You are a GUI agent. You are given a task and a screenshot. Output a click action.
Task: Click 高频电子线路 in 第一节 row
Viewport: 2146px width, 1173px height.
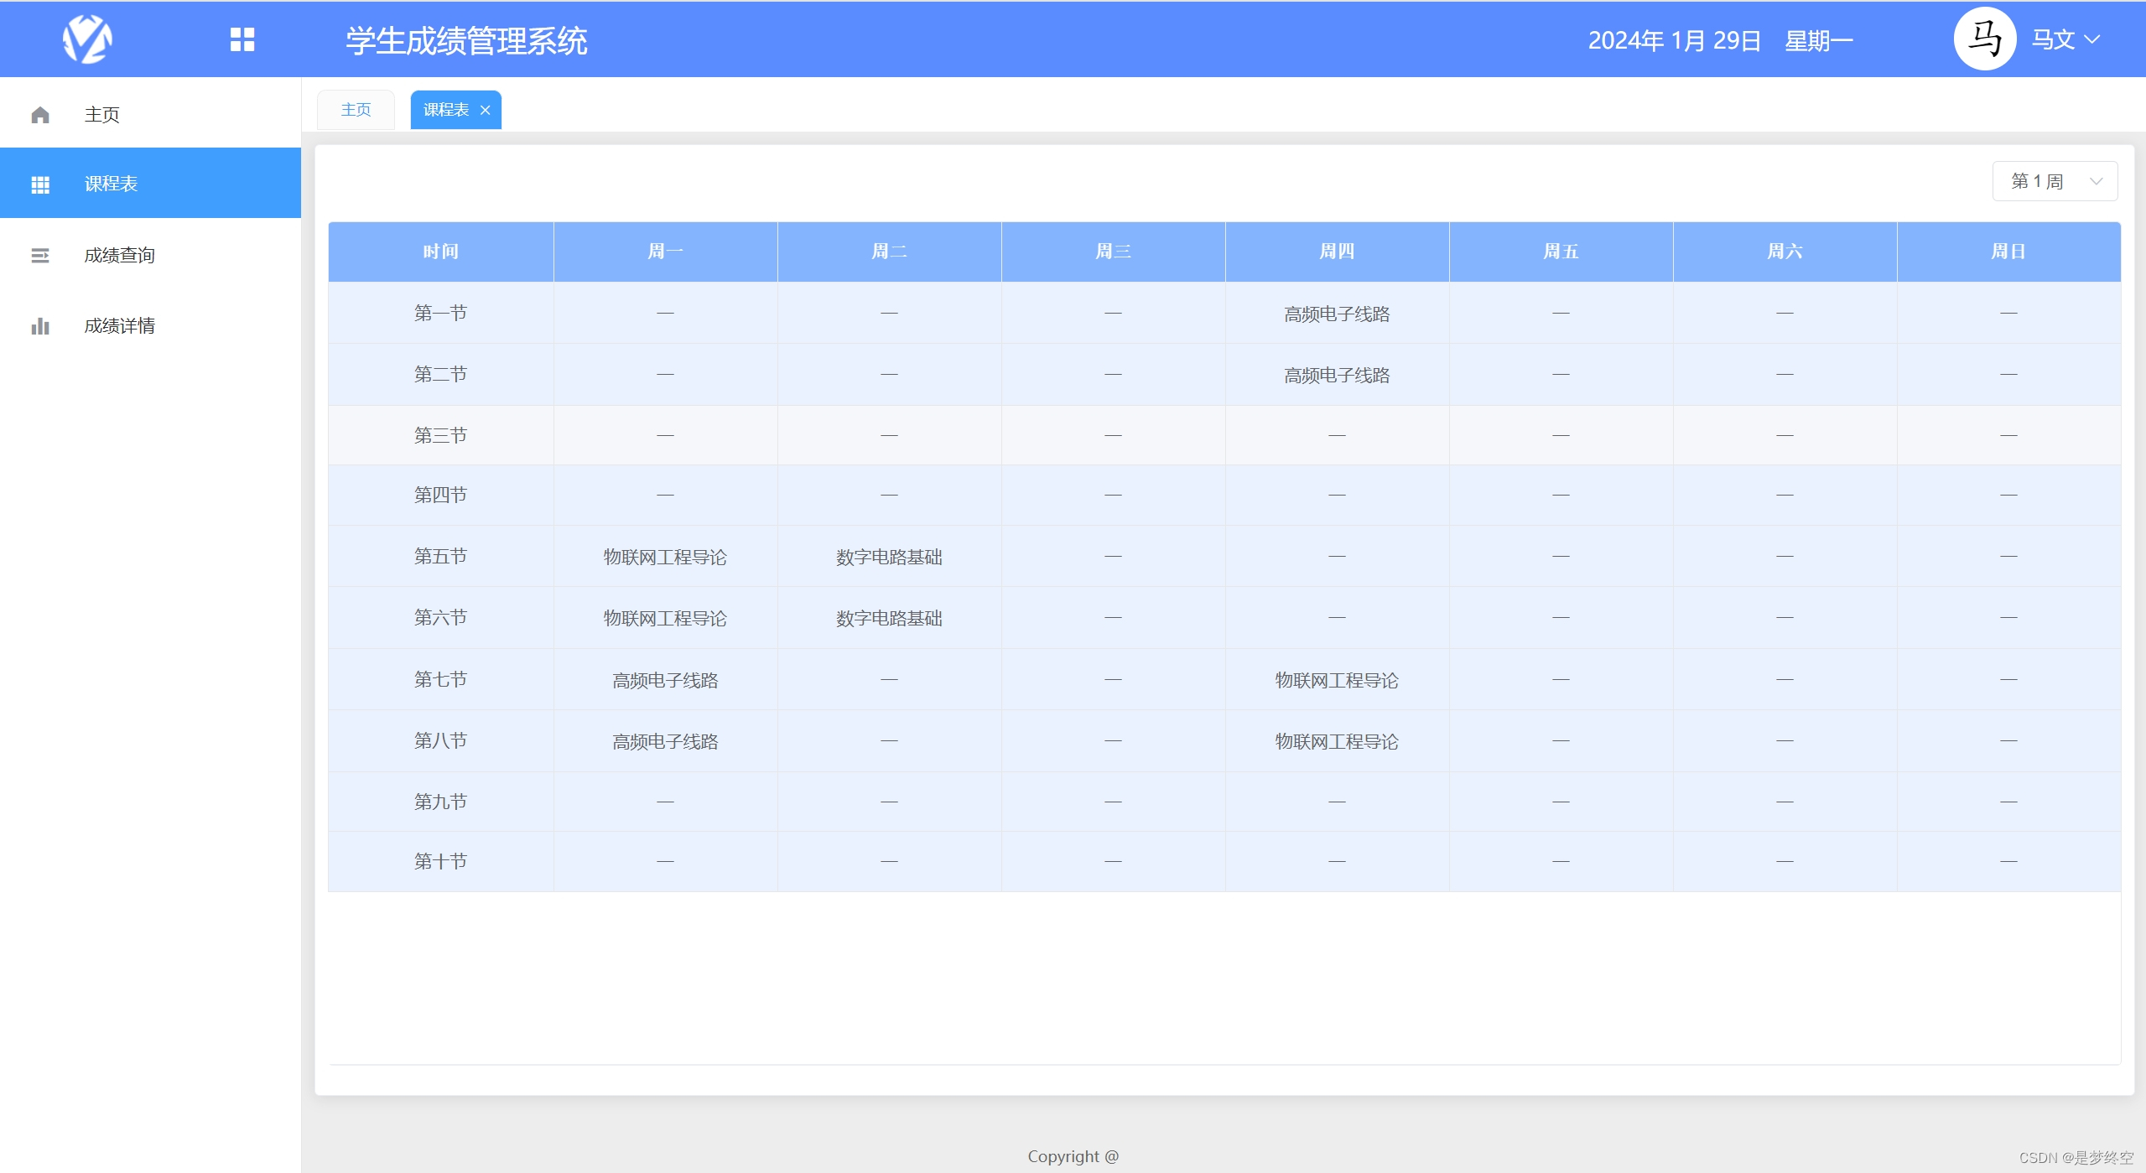(1337, 314)
